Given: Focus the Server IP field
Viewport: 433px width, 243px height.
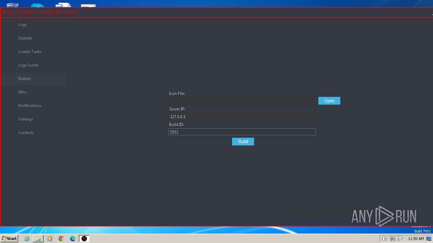Looking at the screenshot, I should (x=242, y=116).
